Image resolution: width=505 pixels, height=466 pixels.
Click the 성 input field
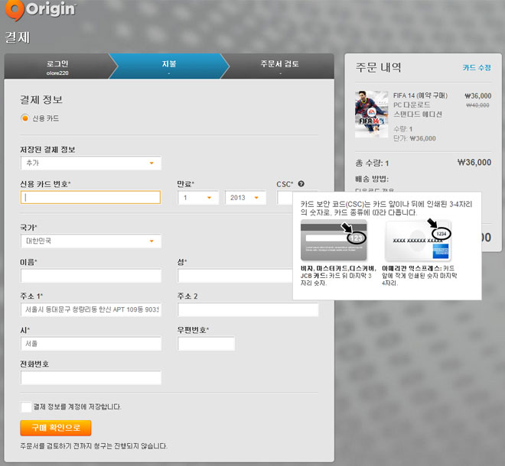tap(235, 276)
